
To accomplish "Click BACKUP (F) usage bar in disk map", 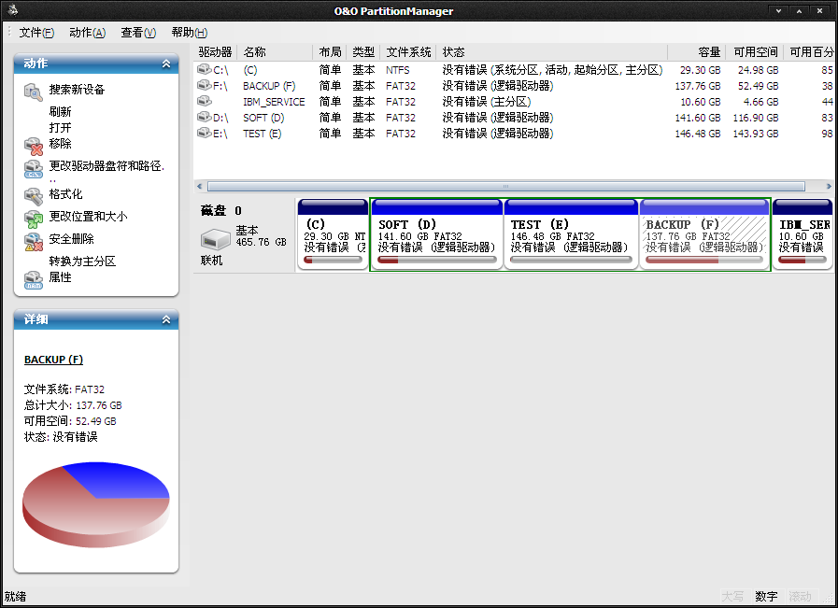I will point(704,261).
